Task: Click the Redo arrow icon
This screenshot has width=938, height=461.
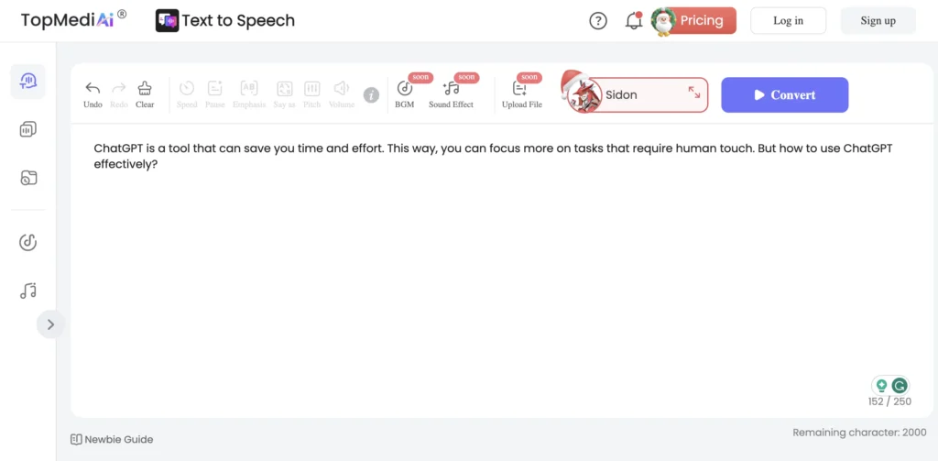Action: pyautogui.click(x=119, y=89)
